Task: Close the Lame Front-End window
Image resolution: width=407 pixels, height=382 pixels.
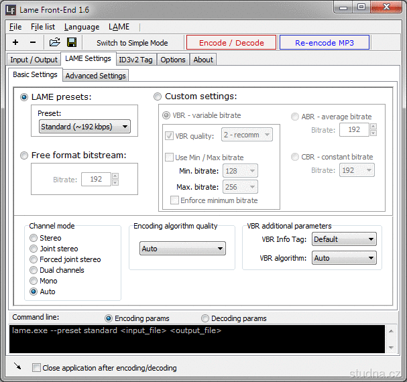Action: point(386,7)
